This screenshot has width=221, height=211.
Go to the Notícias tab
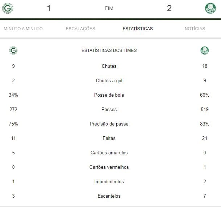click(195, 29)
